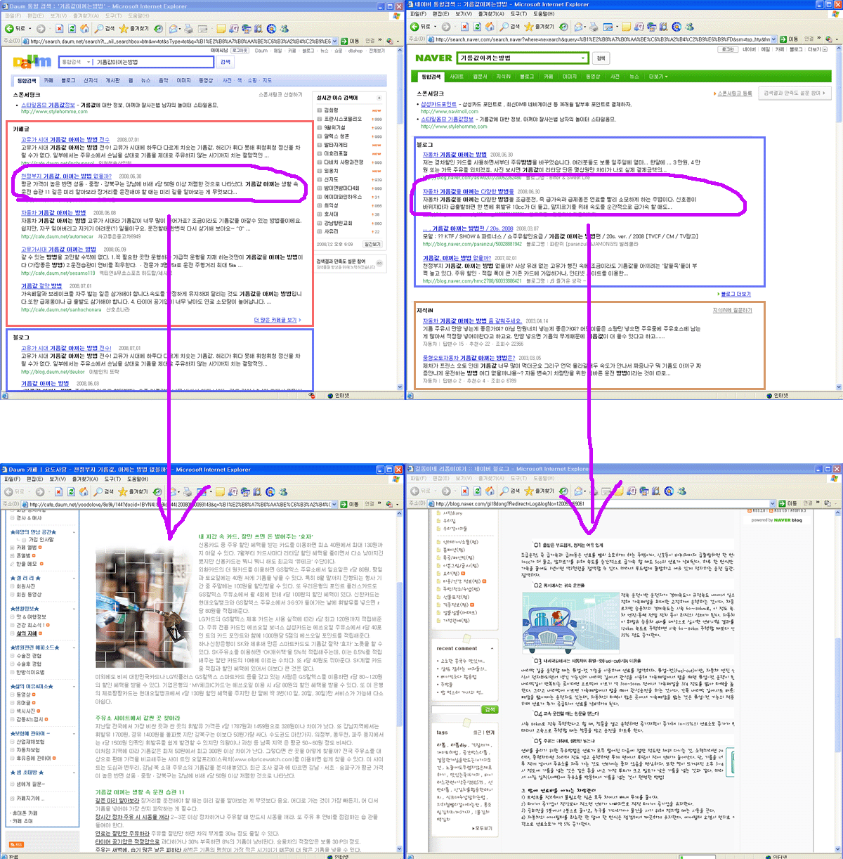Image resolution: width=843 pixels, height=859 pixels.
Task: Click Stop icon in Daum cafe window toolbar
Action: (x=60, y=491)
